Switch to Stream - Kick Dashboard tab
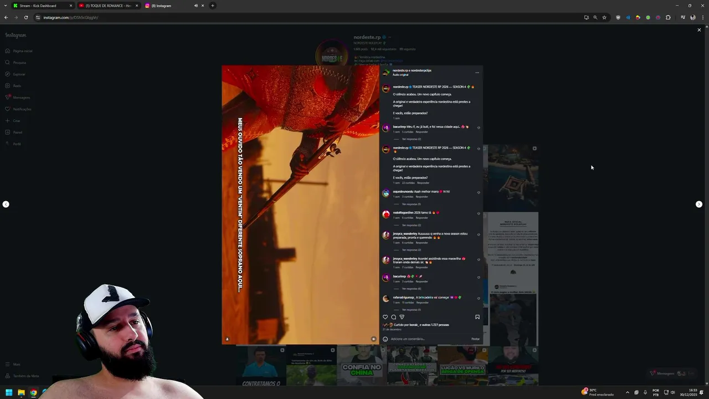Viewport: 709px width, 399px height. click(x=43, y=6)
